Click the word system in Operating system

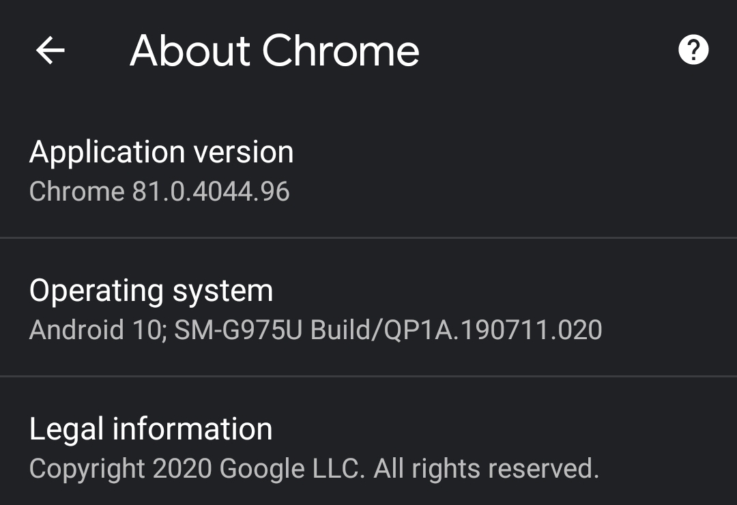coord(222,292)
